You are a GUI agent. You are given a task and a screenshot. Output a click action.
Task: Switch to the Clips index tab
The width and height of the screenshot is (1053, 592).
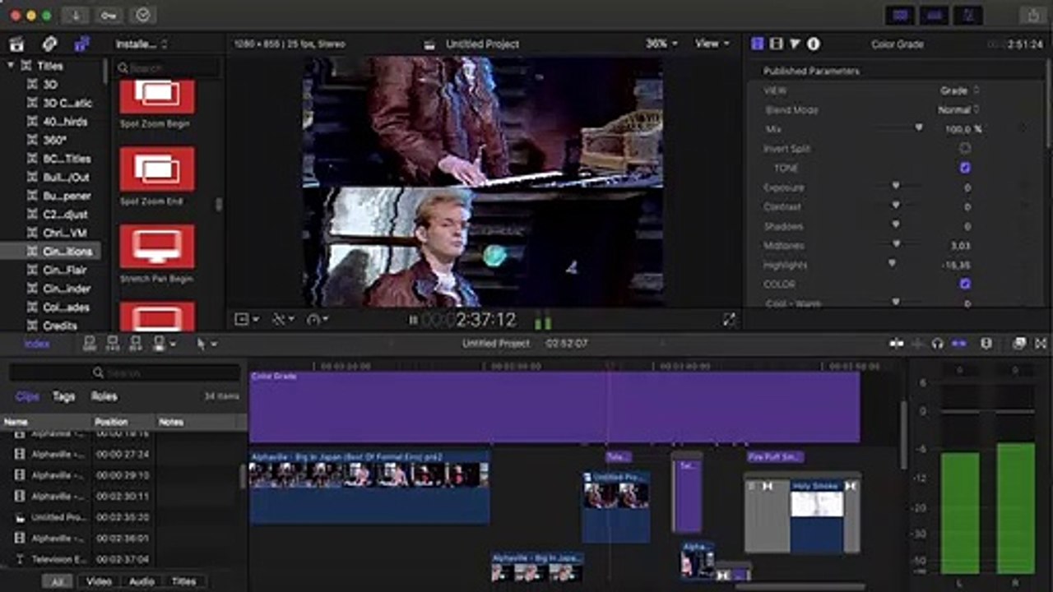(27, 396)
